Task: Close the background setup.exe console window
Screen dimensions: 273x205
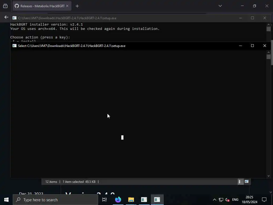Action: pyautogui.click(x=265, y=18)
